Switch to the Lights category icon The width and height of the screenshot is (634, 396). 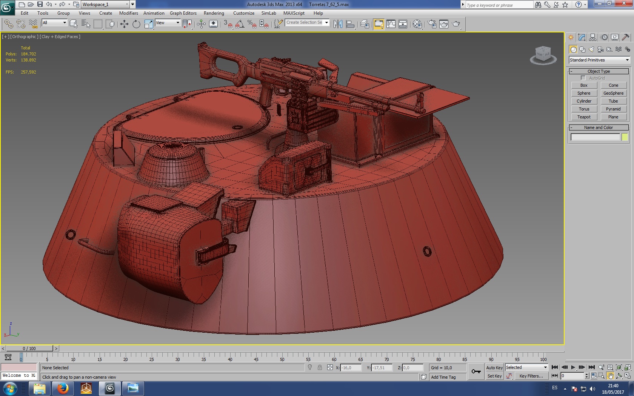point(591,49)
